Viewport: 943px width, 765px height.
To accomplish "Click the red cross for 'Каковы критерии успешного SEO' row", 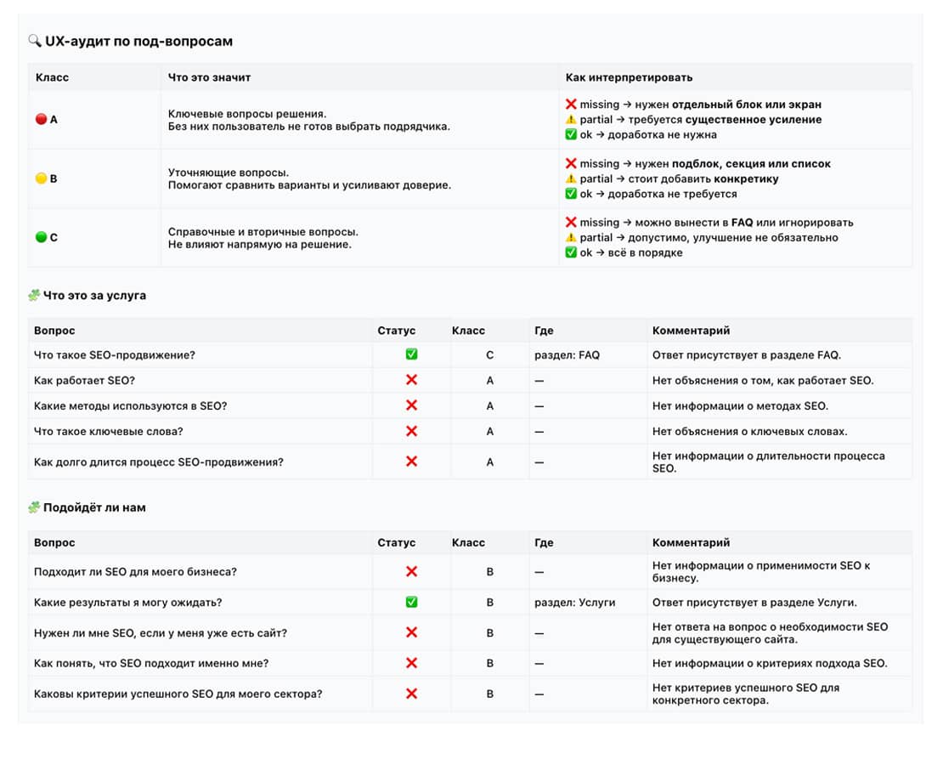I will (411, 694).
